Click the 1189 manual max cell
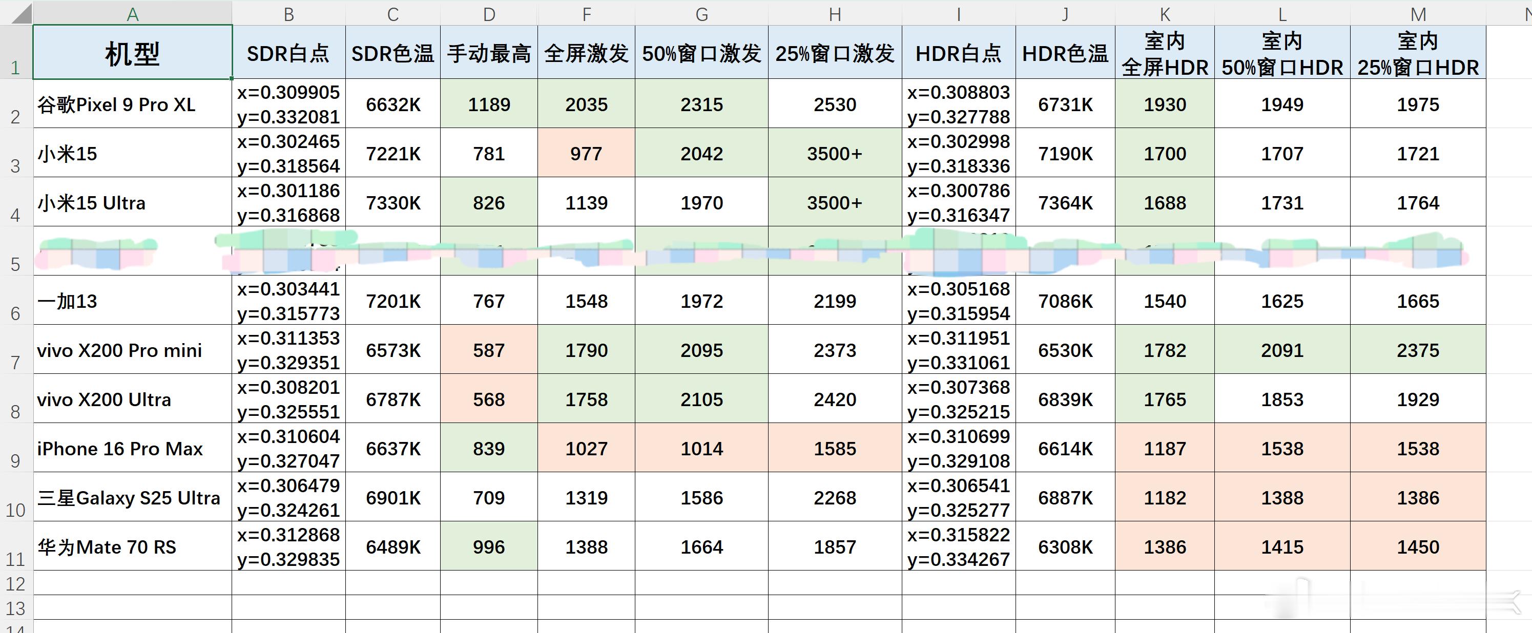The image size is (1532, 633). (x=489, y=104)
